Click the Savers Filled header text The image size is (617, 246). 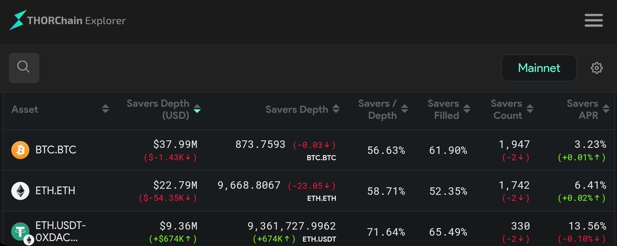443,109
